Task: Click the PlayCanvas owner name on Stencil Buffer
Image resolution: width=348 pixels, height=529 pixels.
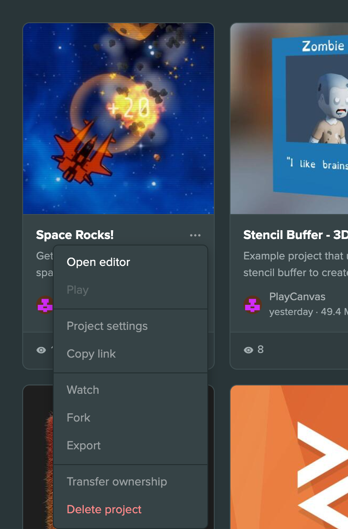Action: [x=297, y=296]
